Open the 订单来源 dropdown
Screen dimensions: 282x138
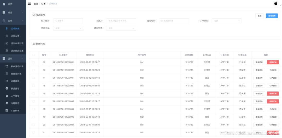121,28
